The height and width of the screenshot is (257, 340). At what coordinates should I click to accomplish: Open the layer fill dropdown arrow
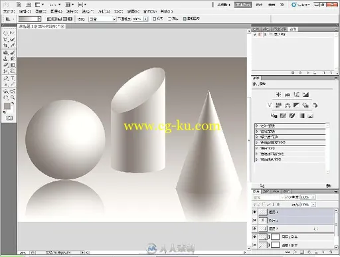pos(313,205)
